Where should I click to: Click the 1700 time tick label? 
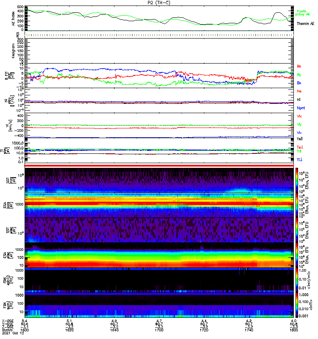159,330
